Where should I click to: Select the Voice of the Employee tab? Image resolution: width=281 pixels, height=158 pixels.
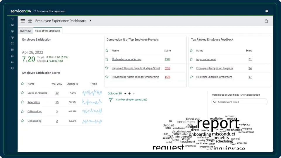(47, 31)
